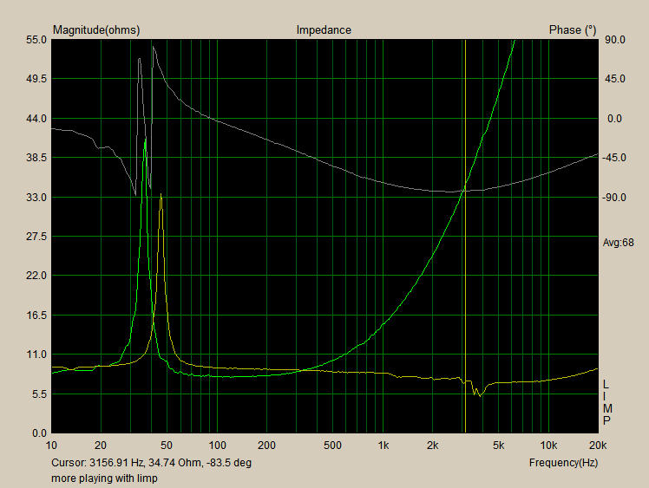
Task: Click the yellow curve's resonance peak
Action: click(x=161, y=194)
